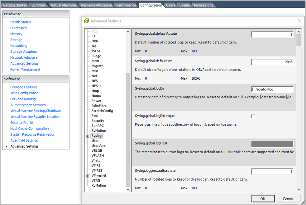This screenshot has width=306, height=205.
Task: Confirm changes with the OK button
Action: pyautogui.click(x=263, y=198)
